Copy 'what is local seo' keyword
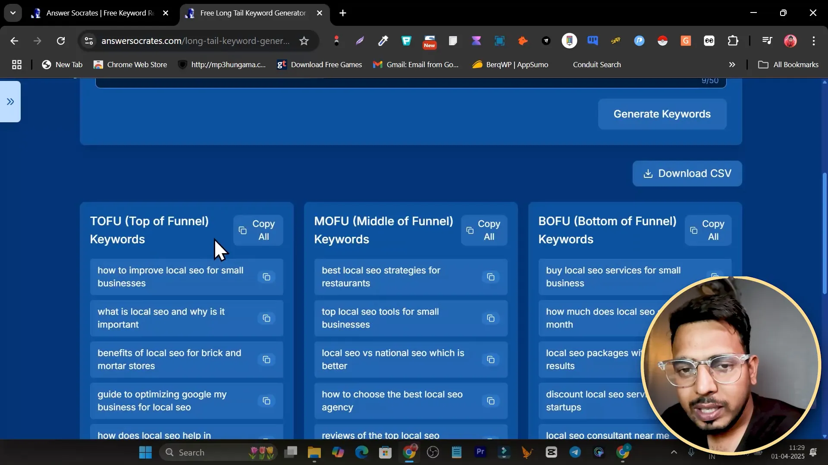The height and width of the screenshot is (465, 828). (267, 318)
